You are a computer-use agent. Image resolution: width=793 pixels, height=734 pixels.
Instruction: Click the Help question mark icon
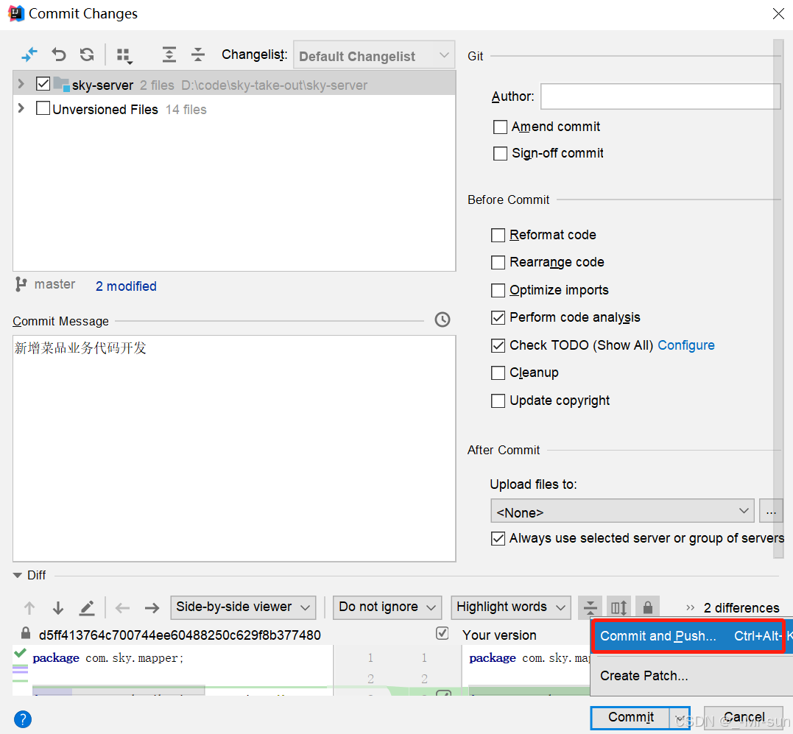click(23, 719)
